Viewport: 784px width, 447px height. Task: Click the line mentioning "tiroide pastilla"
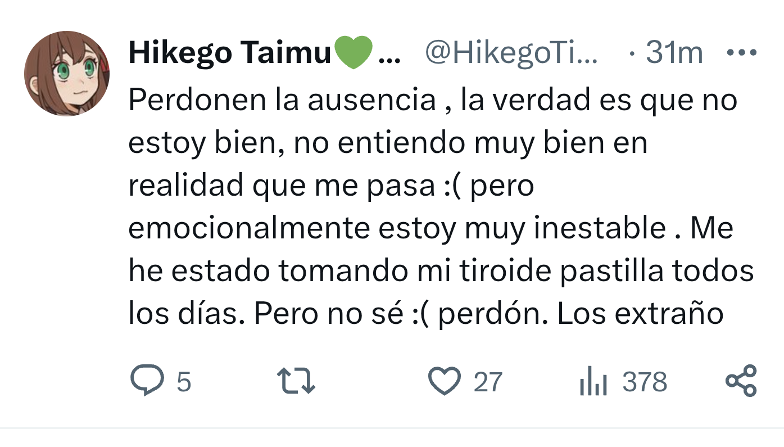441,272
